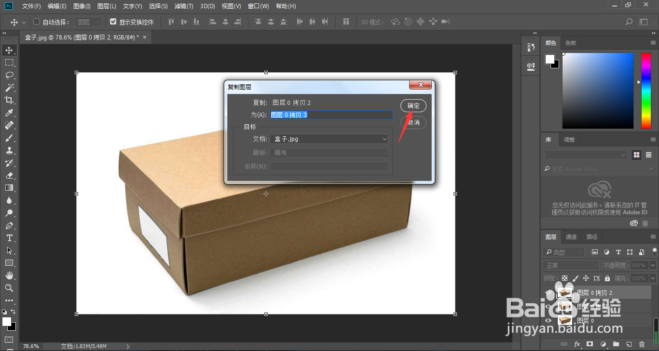Select the Path Selection tool
Viewport: 659px width, 351px height.
click(x=9, y=250)
